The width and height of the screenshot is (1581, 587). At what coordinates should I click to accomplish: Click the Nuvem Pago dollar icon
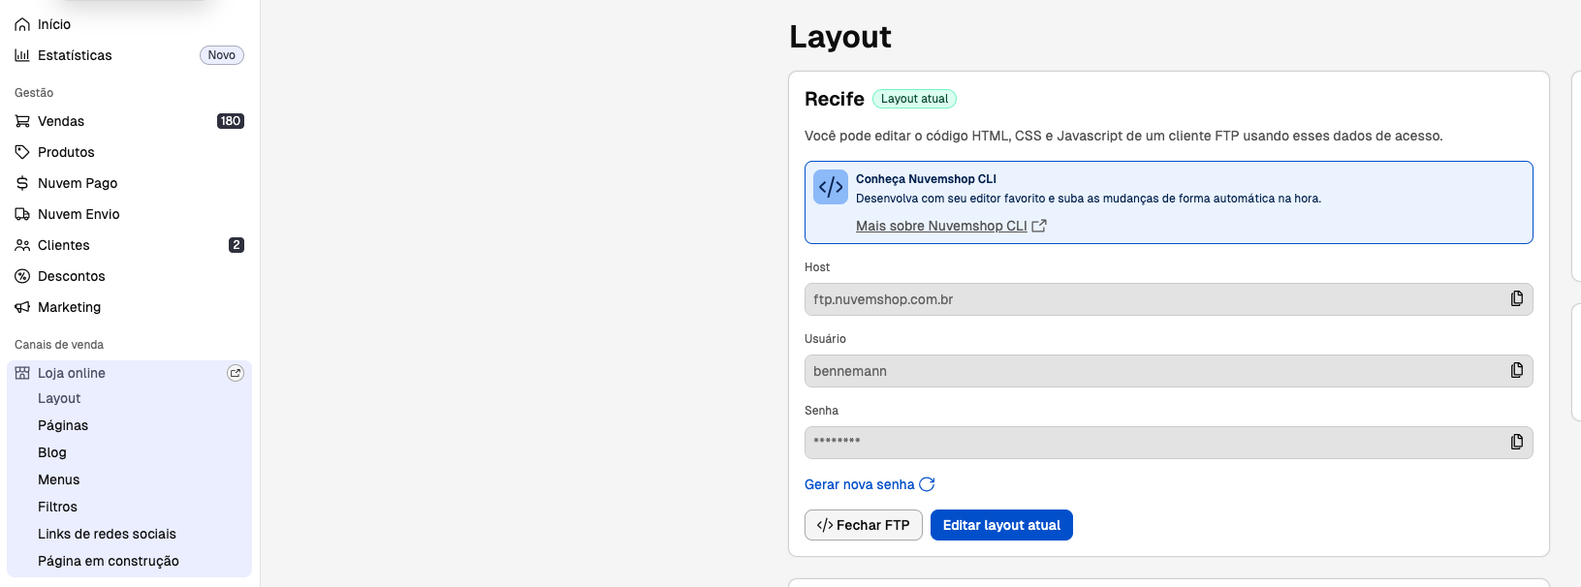pos(22,183)
